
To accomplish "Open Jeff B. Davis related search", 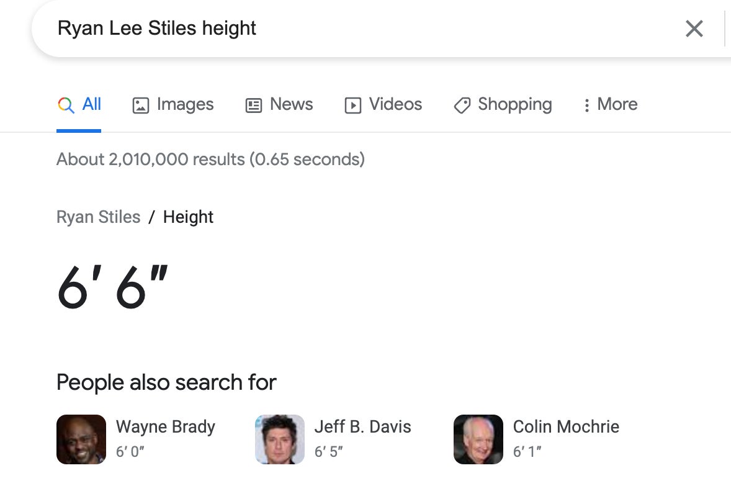I will click(x=362, y=427).
